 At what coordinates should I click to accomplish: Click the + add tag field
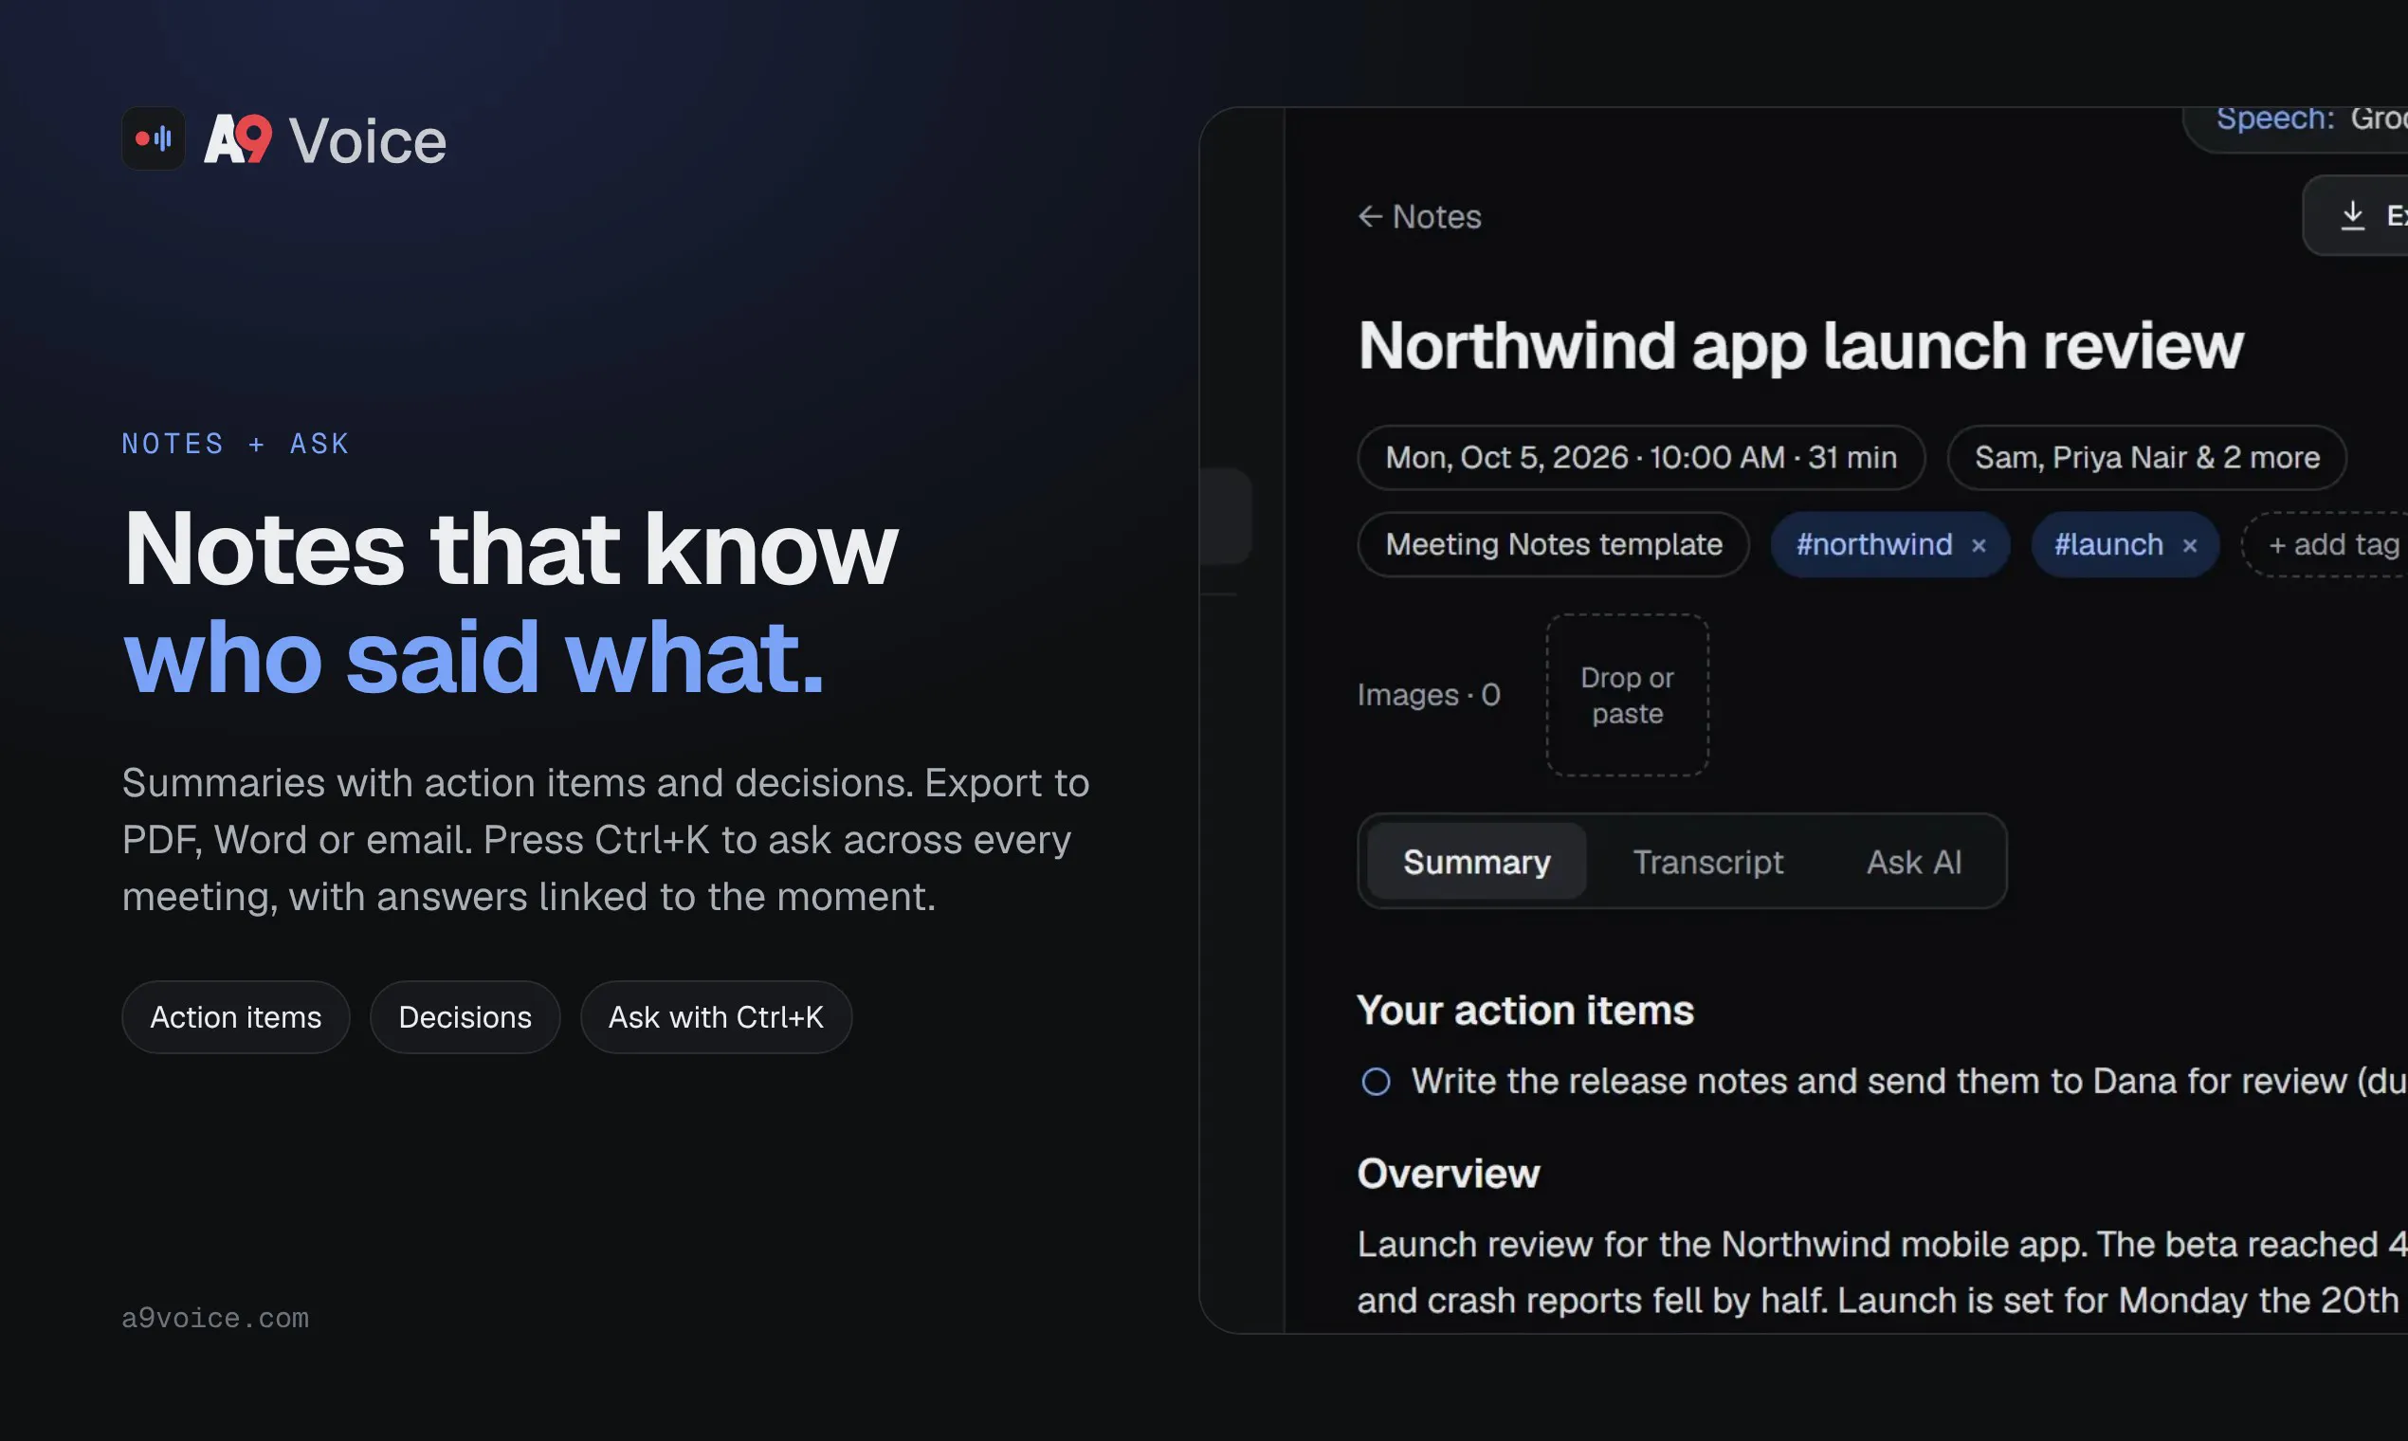pyautogui.click(x=2326, y=545)
